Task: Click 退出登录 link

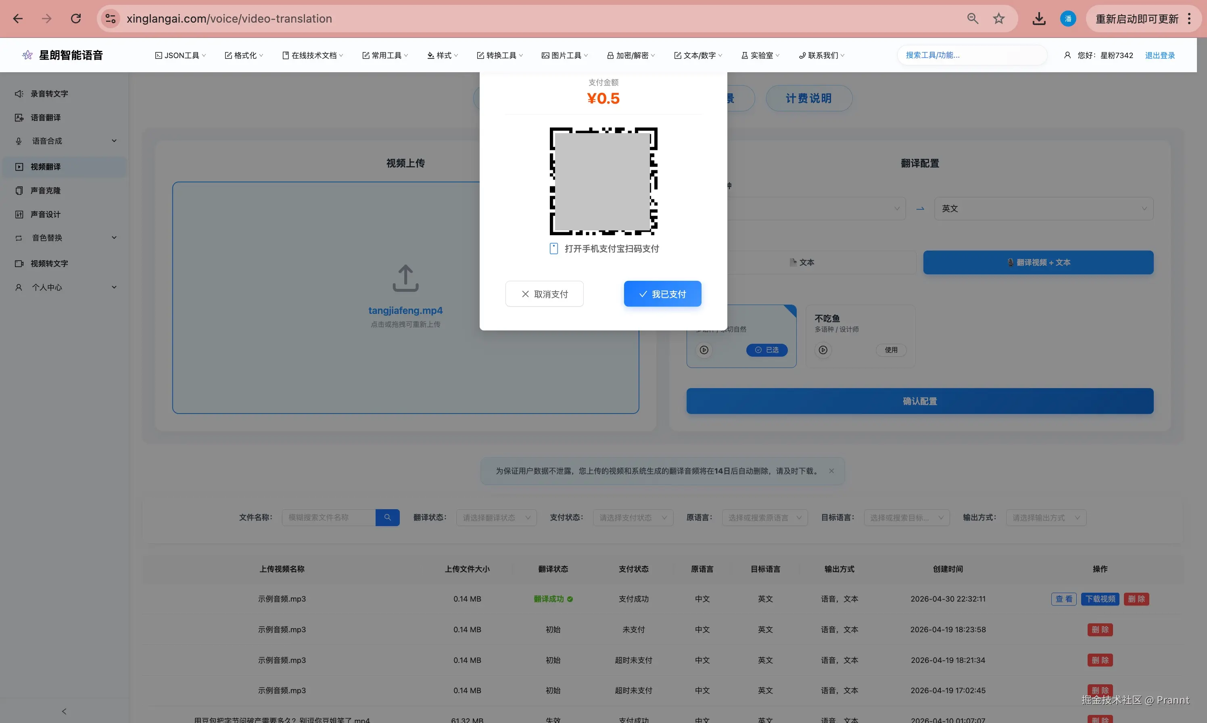Action: [1159, 55]
